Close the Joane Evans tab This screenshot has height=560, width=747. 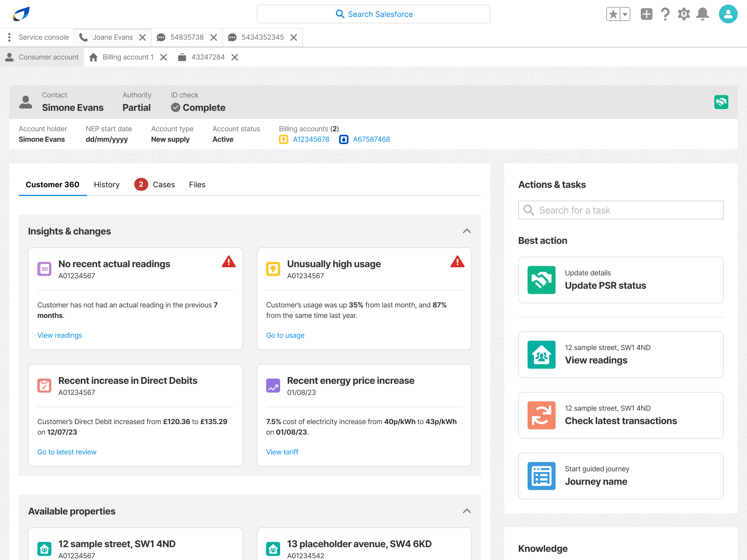[x=142, y=37]
